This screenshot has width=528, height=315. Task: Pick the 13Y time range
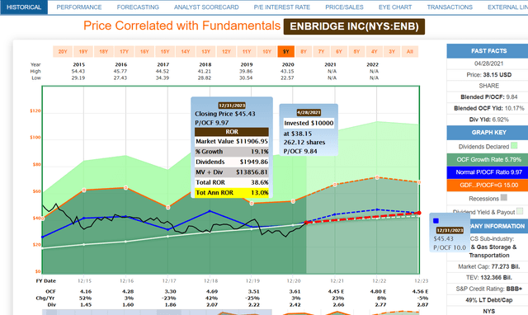(x=205, y=51)
